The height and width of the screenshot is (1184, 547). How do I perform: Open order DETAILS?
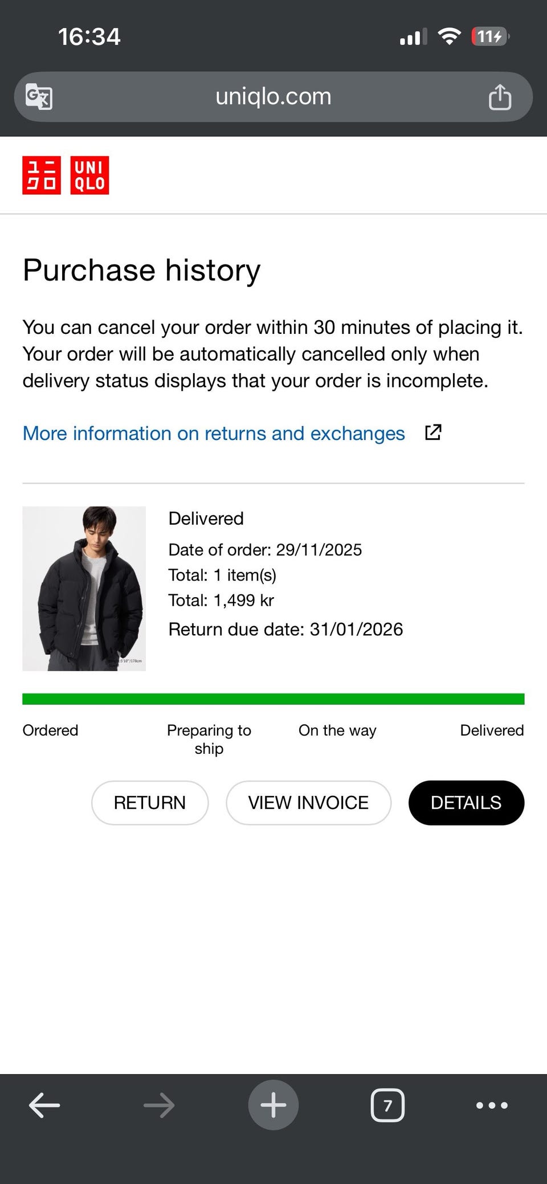pos(466,802)
